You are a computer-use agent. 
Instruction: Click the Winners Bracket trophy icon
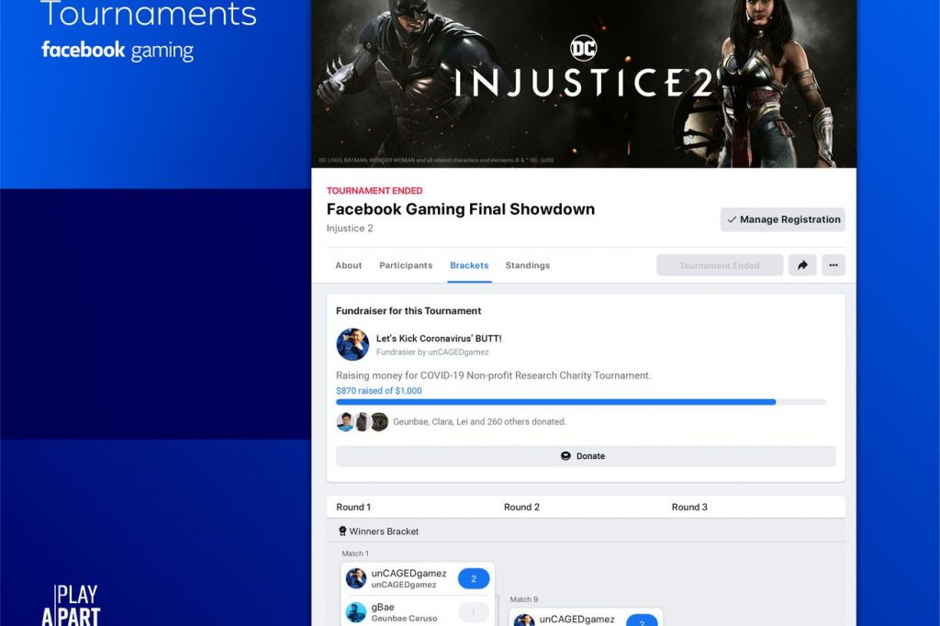point(342,531)
